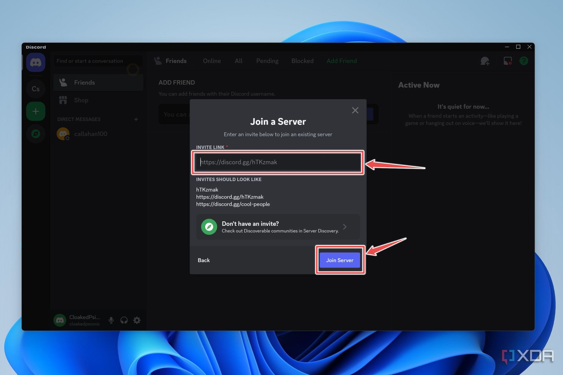
Task: Open User Settings with the gear icon
Action: coord(137,320)
